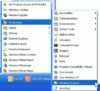Click the Synchronize icon
The height and width of the screenshot is (91, 100).
click(x=56, y=72)
